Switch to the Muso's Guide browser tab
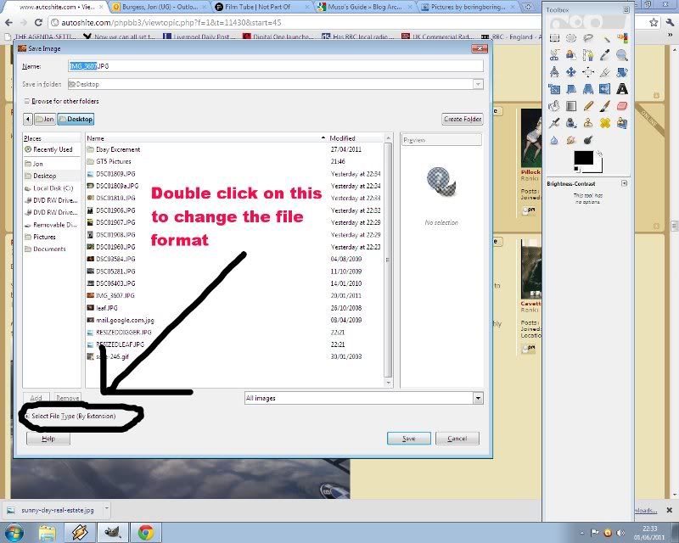Screen dimensions: 679x543 click(365, 7)
